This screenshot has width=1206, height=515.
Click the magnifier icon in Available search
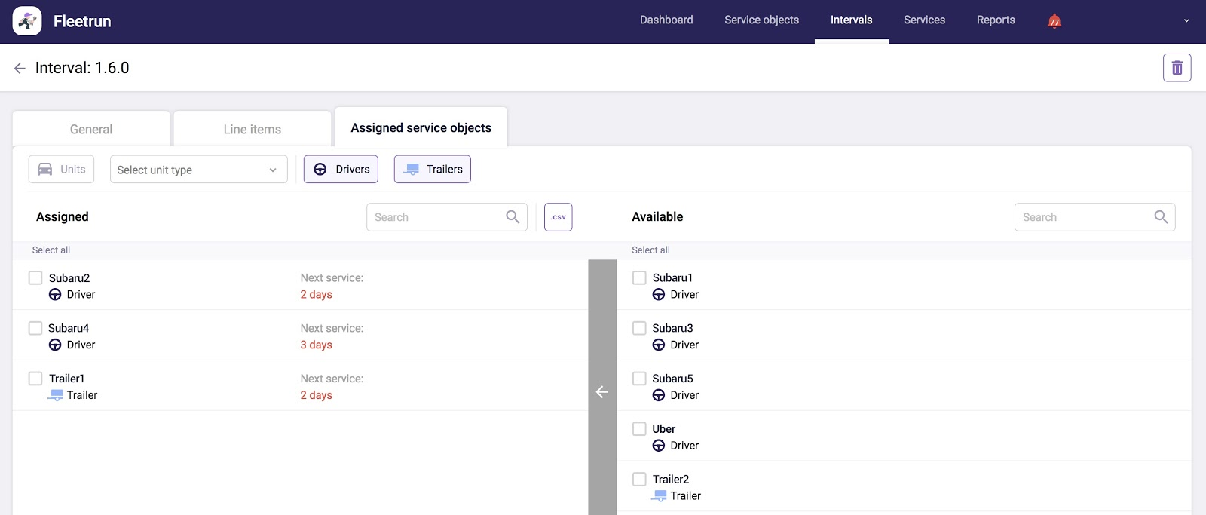point(1161,217)
